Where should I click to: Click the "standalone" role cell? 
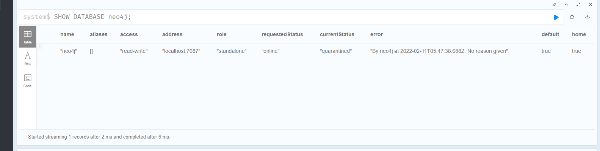(x=232, y=51)
